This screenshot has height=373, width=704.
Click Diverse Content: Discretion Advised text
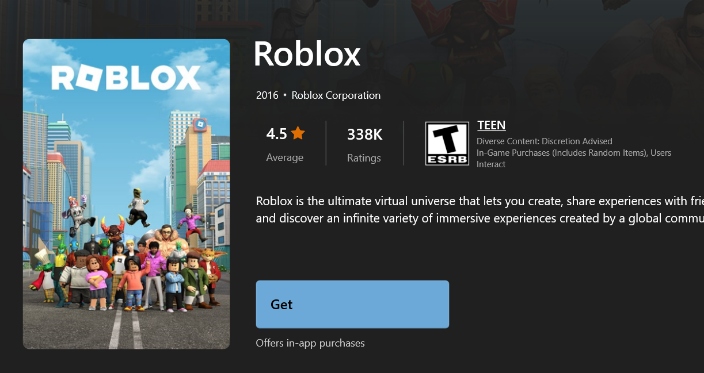(x=544, y=141)
